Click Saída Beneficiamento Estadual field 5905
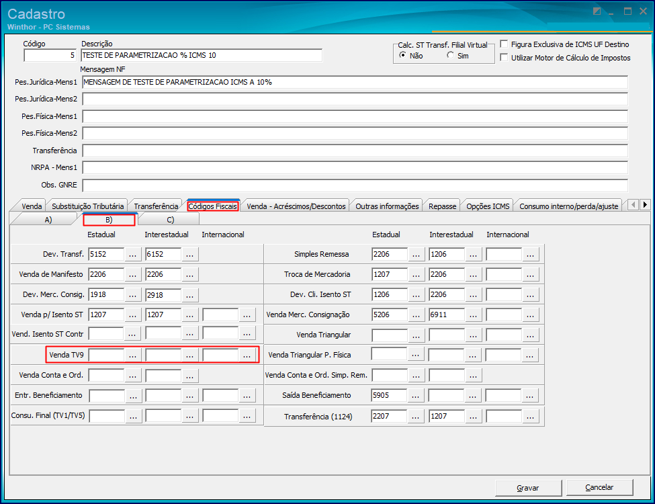The image size is (655, 504). coord(389,395)
